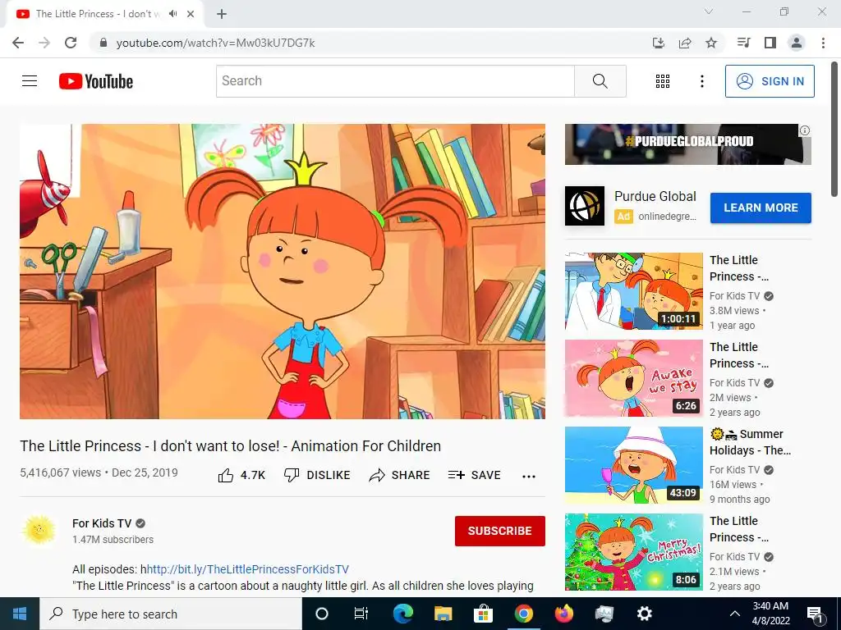Reload the page with refresh icon

click(71, 43)
